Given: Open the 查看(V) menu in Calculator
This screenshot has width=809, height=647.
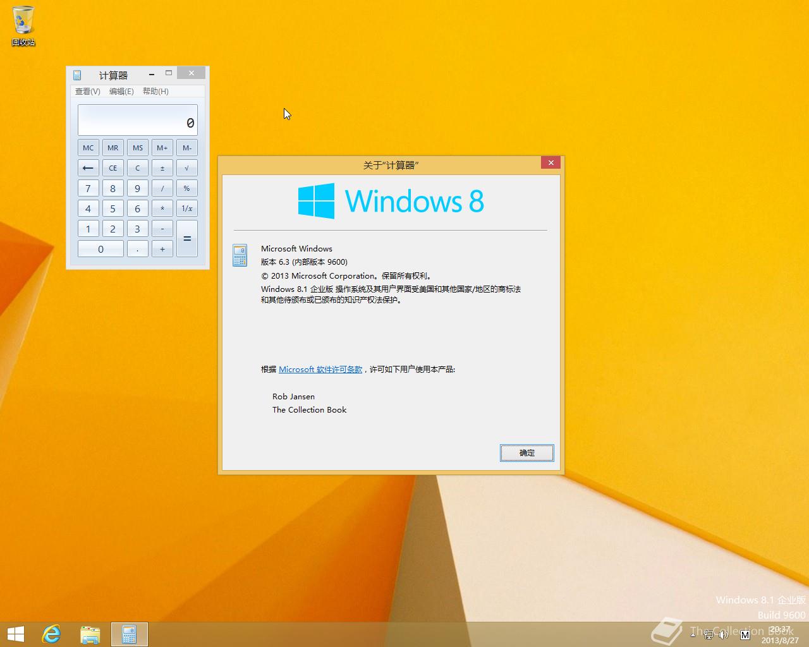Looking at the screenshot, I should click(x=88, y=91).
